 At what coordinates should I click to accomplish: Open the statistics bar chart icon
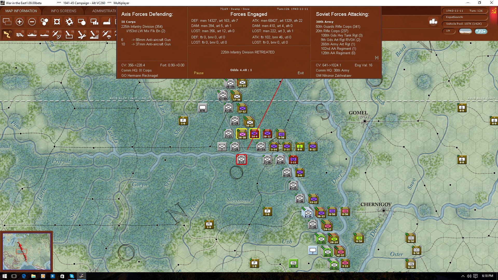coord(433,22)
